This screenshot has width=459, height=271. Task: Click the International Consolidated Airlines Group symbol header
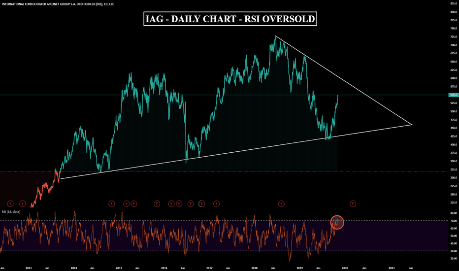pos(58,4)
